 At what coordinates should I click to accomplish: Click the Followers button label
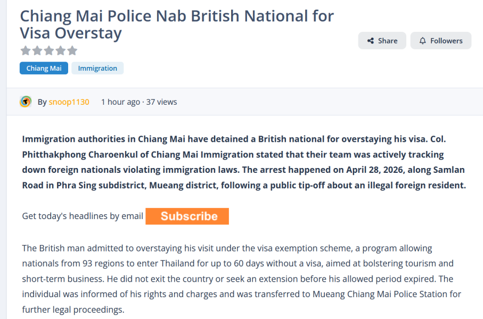click(446, 40)
